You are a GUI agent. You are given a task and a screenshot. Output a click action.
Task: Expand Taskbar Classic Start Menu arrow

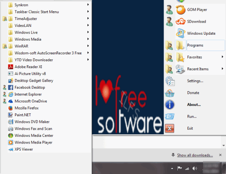pos(88,12)
